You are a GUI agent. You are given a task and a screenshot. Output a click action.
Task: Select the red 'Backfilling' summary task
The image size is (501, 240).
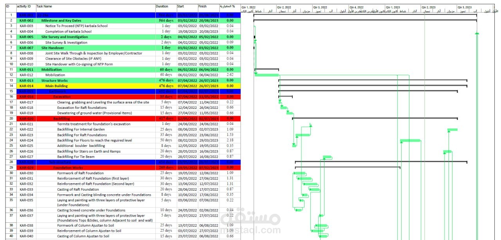point(62,118)
